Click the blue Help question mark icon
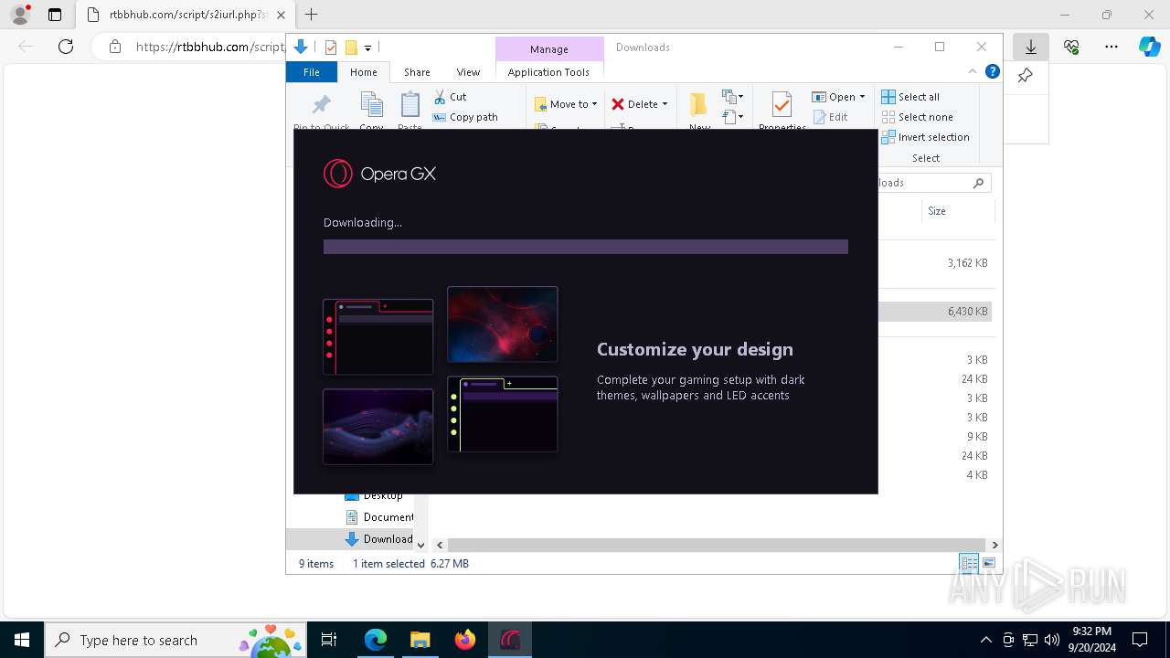The height and width of the screenshot is (658, 1170). [992, 71]
